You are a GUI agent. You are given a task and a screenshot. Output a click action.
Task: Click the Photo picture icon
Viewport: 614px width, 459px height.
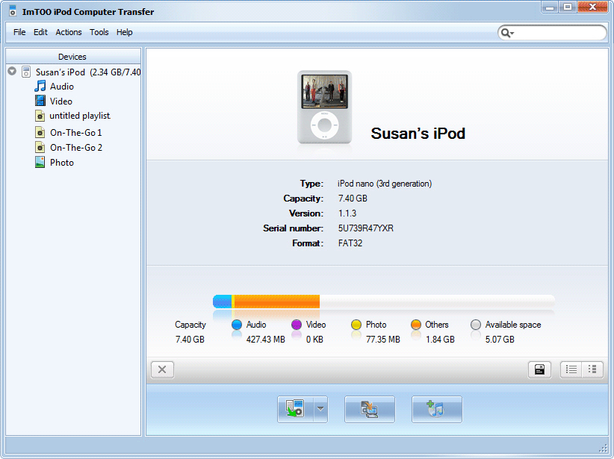pyautogui.click(x=40, y=162)
